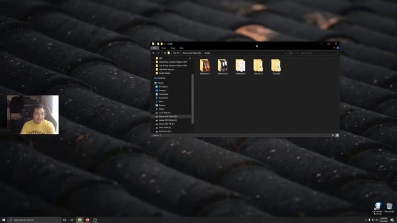Open the Windows Start menu
This screenshot has height=223, width=397.
tap(4, 220)
